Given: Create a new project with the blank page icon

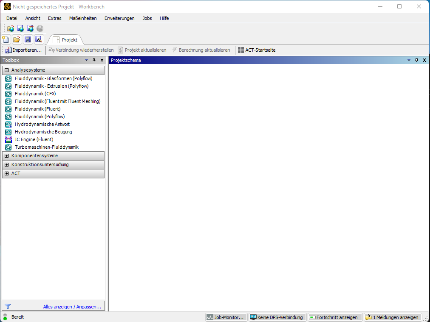Looking at the screenshot, I should click(6, 40).
